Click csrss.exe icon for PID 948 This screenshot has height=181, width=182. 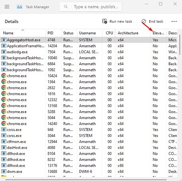[x=4, y=130]
